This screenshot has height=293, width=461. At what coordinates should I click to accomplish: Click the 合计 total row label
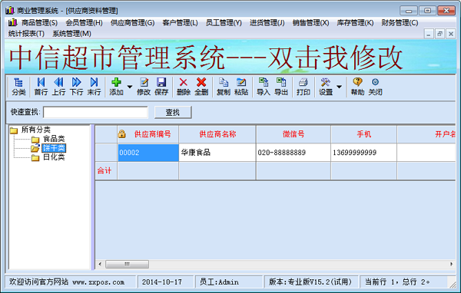pyautogui.click(x=104, y=170)
